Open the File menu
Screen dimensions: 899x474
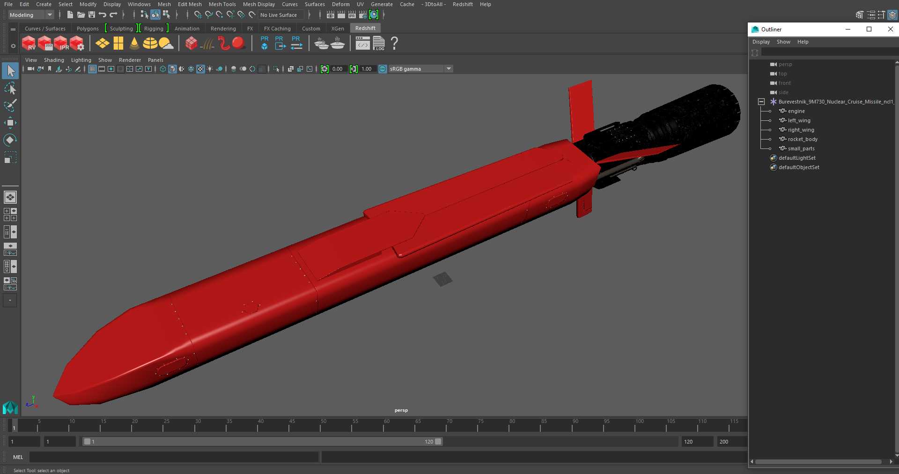pyautogui.click(x=8, y=4)
